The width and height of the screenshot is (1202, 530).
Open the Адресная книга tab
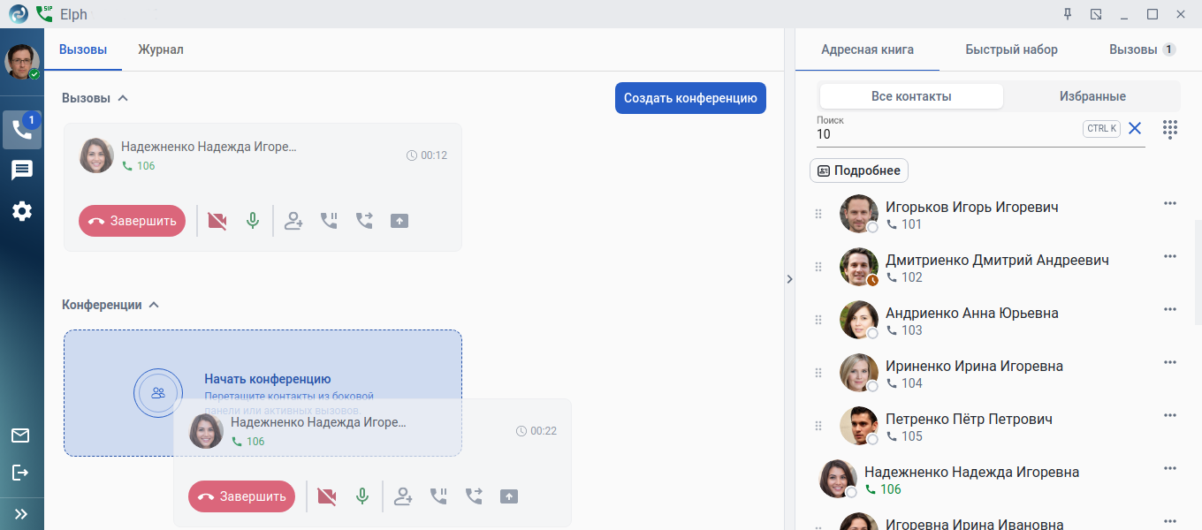point(867,49)
